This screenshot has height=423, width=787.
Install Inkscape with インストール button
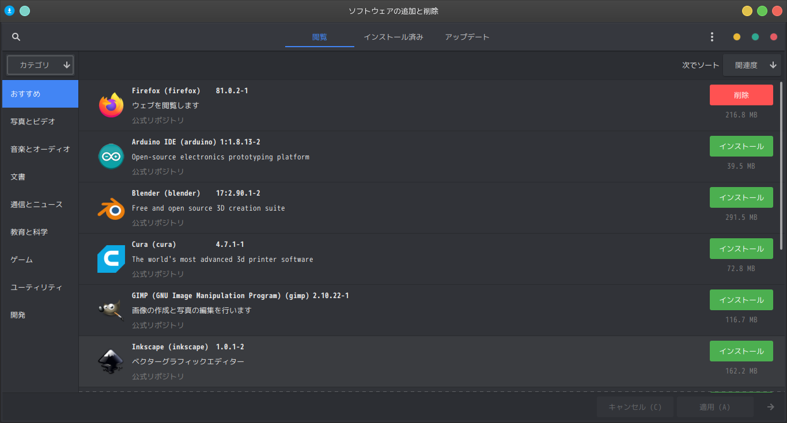[741, 351]
